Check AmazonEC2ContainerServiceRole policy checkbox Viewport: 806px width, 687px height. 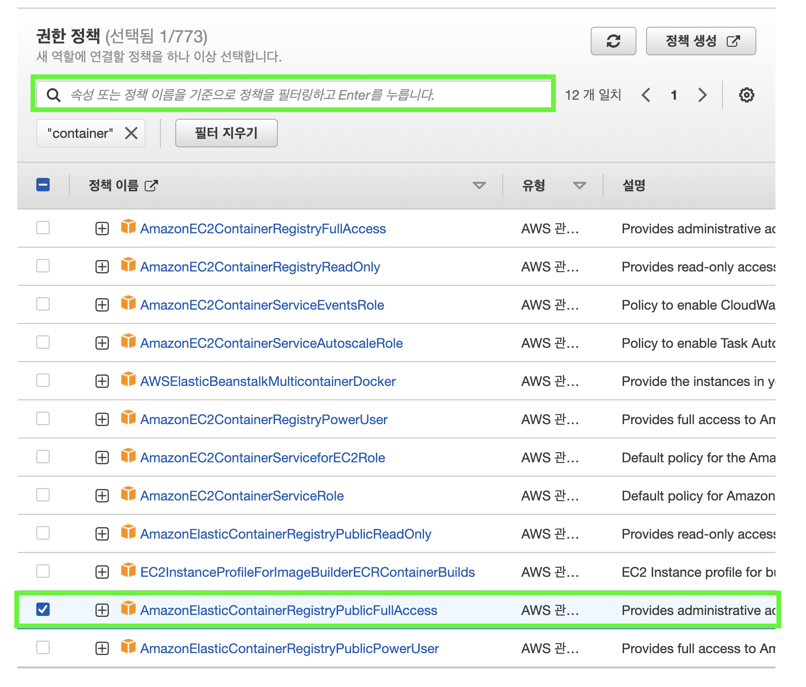click(43, 495)
